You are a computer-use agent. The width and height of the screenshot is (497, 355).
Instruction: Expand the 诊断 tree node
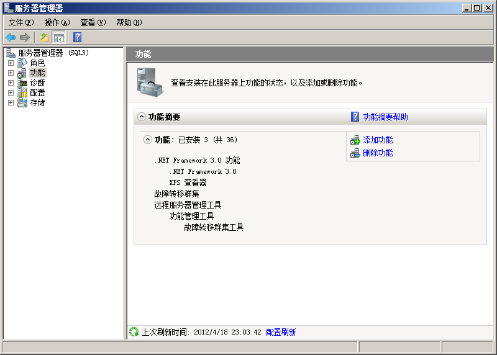tap(11, 83)
